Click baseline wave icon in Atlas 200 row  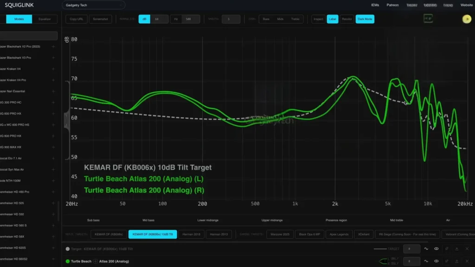coord(426,261)
